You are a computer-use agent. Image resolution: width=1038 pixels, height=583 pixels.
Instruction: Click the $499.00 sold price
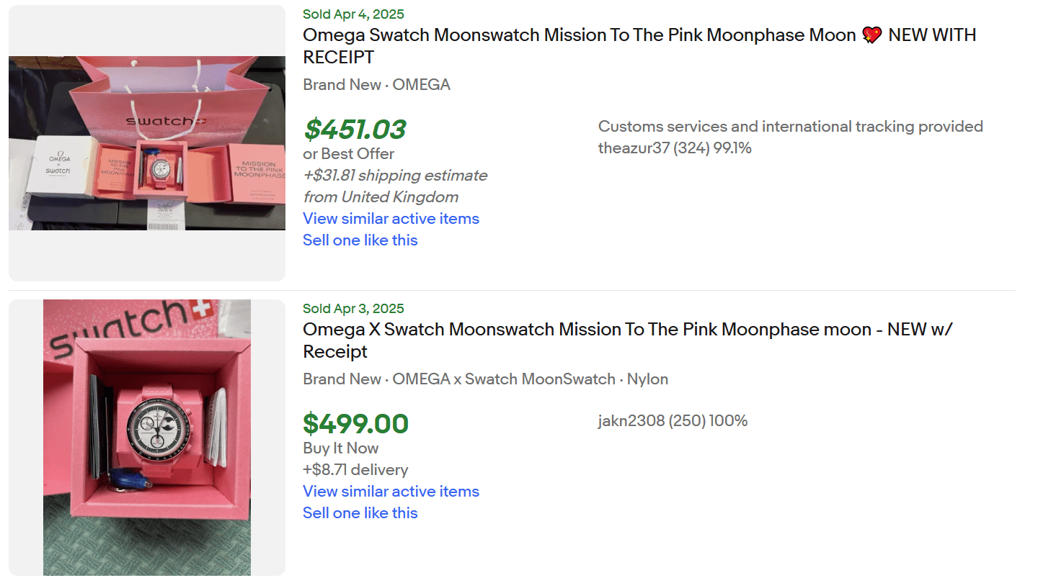(x=355, y=424)
